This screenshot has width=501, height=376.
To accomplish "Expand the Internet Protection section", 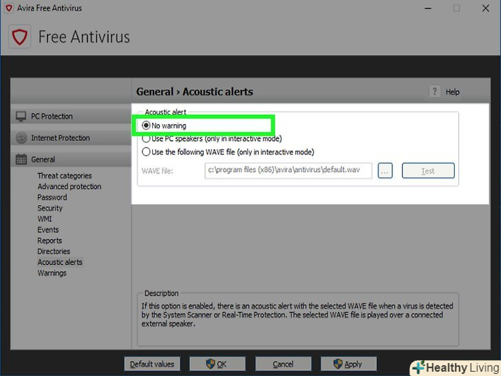I will pos(71,138).
